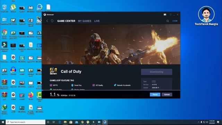222x125 pixels.
Task: Open File Explorer from the taskbar
Action: [x=65, y=122]
